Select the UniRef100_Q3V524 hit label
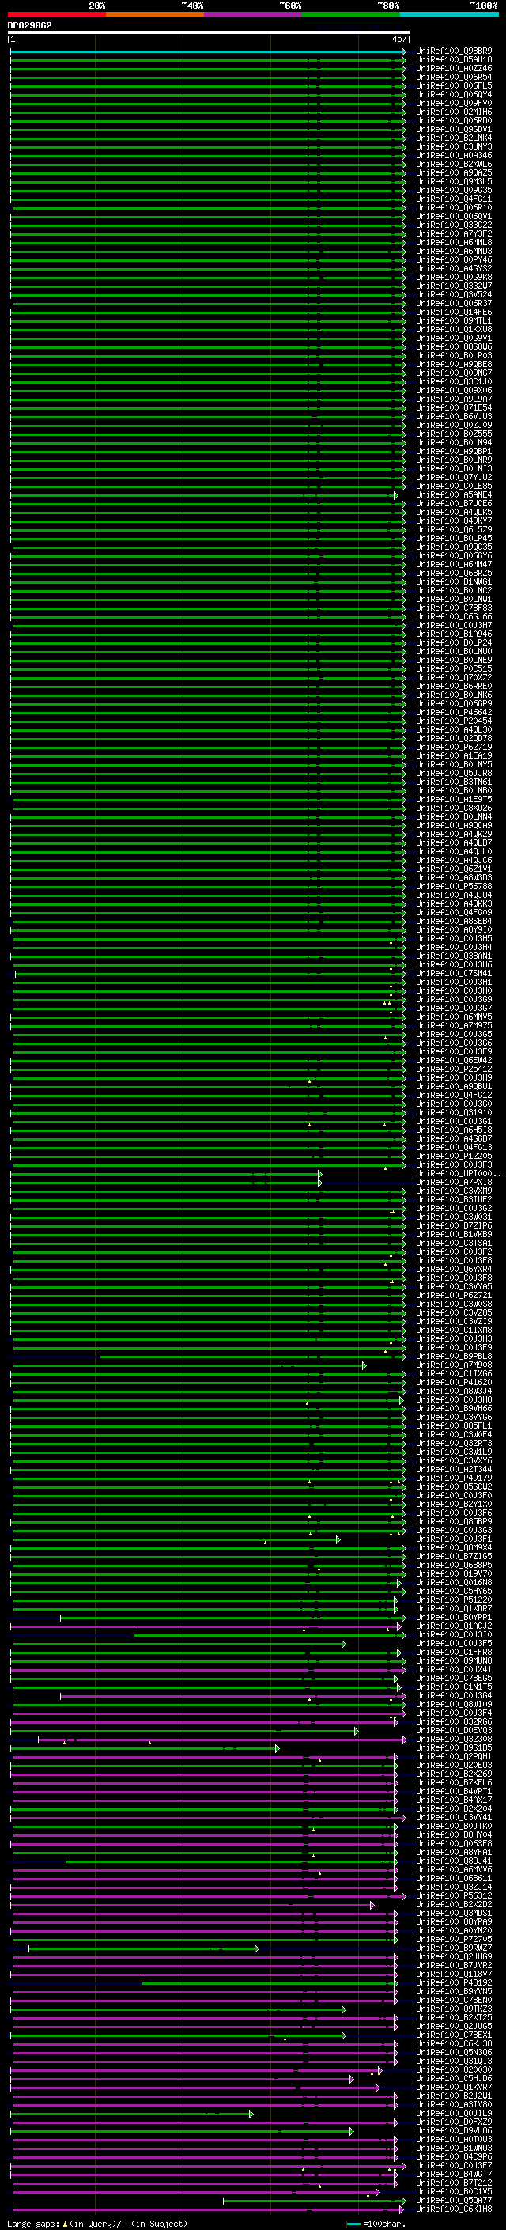The width and height of the screenshot is (506, 2230). (454, 294)
